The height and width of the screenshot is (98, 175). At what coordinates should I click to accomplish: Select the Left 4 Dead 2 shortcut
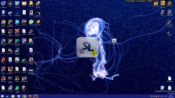point(170,4)
